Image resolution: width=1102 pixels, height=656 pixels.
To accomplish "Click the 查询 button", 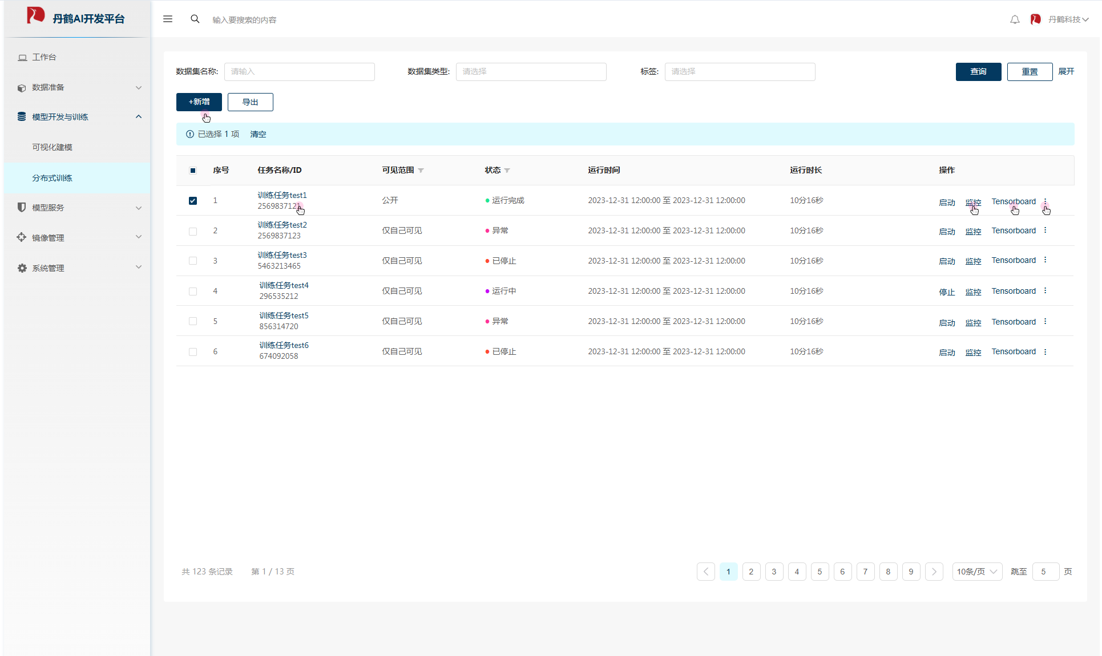I will pyautogui.click(x=978, y=72).
